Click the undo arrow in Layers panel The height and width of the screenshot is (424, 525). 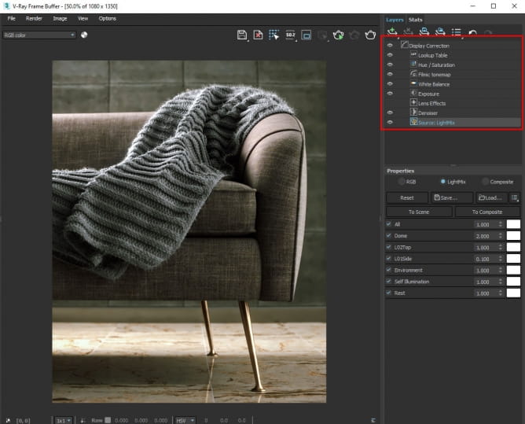(472, 33)
